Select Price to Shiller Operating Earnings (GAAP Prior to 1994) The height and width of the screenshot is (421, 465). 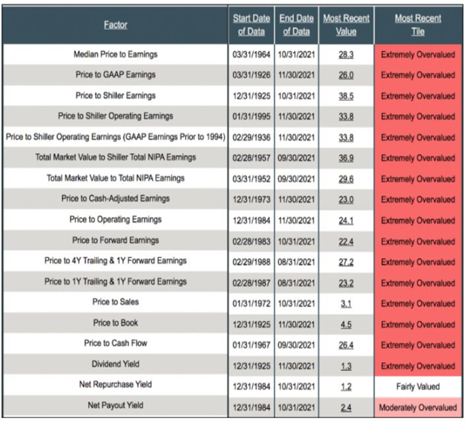click(116, 137)
